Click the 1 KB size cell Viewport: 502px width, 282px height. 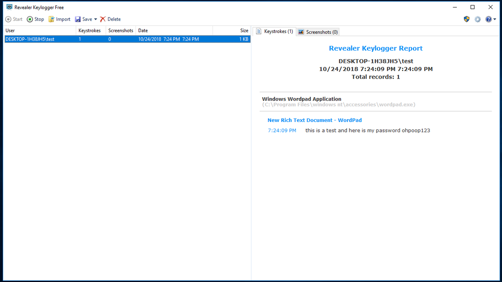(244, 39)
